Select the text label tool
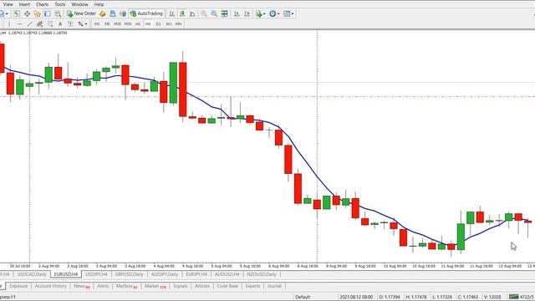The width and height of the screenshot is (535, 301). click(x=70, y=24)
